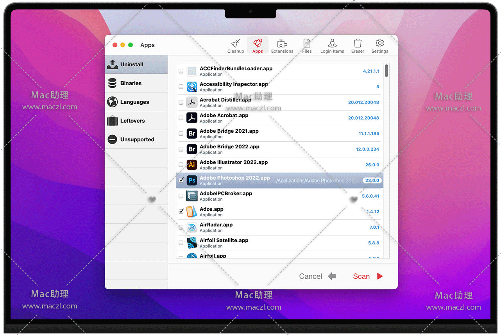Click version 12.0.0.234 of Adobe Bridge 2022
501x335 pixels.
click(367, 149)
